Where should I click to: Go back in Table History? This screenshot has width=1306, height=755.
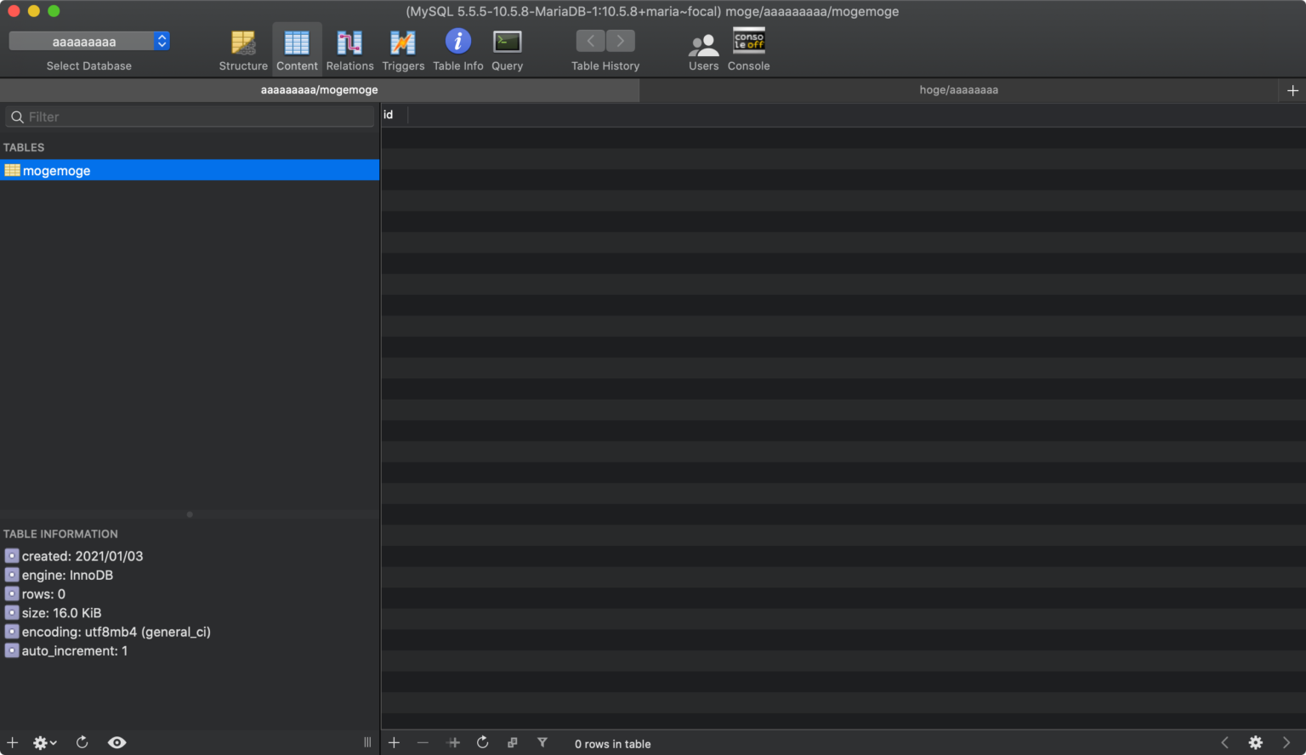590,41
